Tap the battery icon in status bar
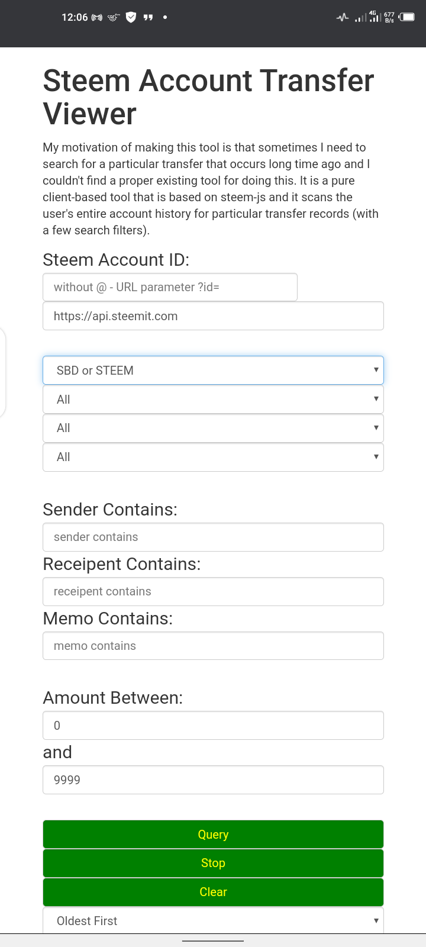The height and width of the screenshot is (947, 426). tap(407, 17)
